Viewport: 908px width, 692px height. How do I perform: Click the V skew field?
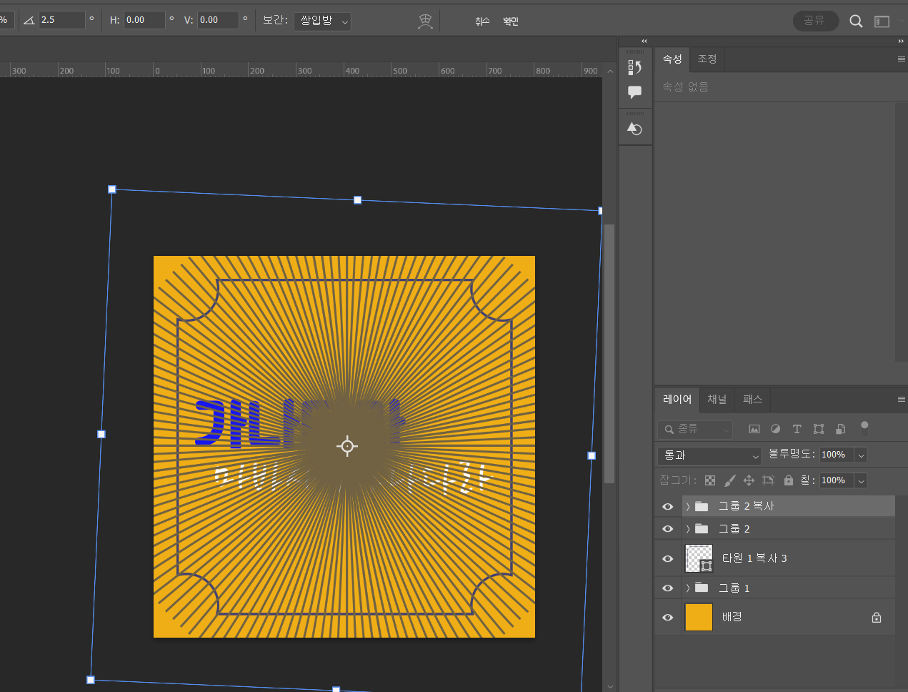click(219, 20)
